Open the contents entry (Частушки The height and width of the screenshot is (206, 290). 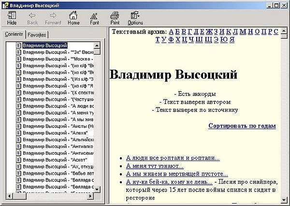click(58, 99)
